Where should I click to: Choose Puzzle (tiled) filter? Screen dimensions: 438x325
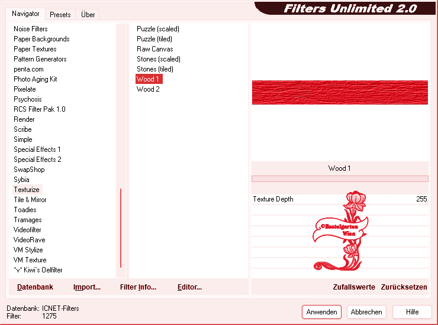click(154, 39)
